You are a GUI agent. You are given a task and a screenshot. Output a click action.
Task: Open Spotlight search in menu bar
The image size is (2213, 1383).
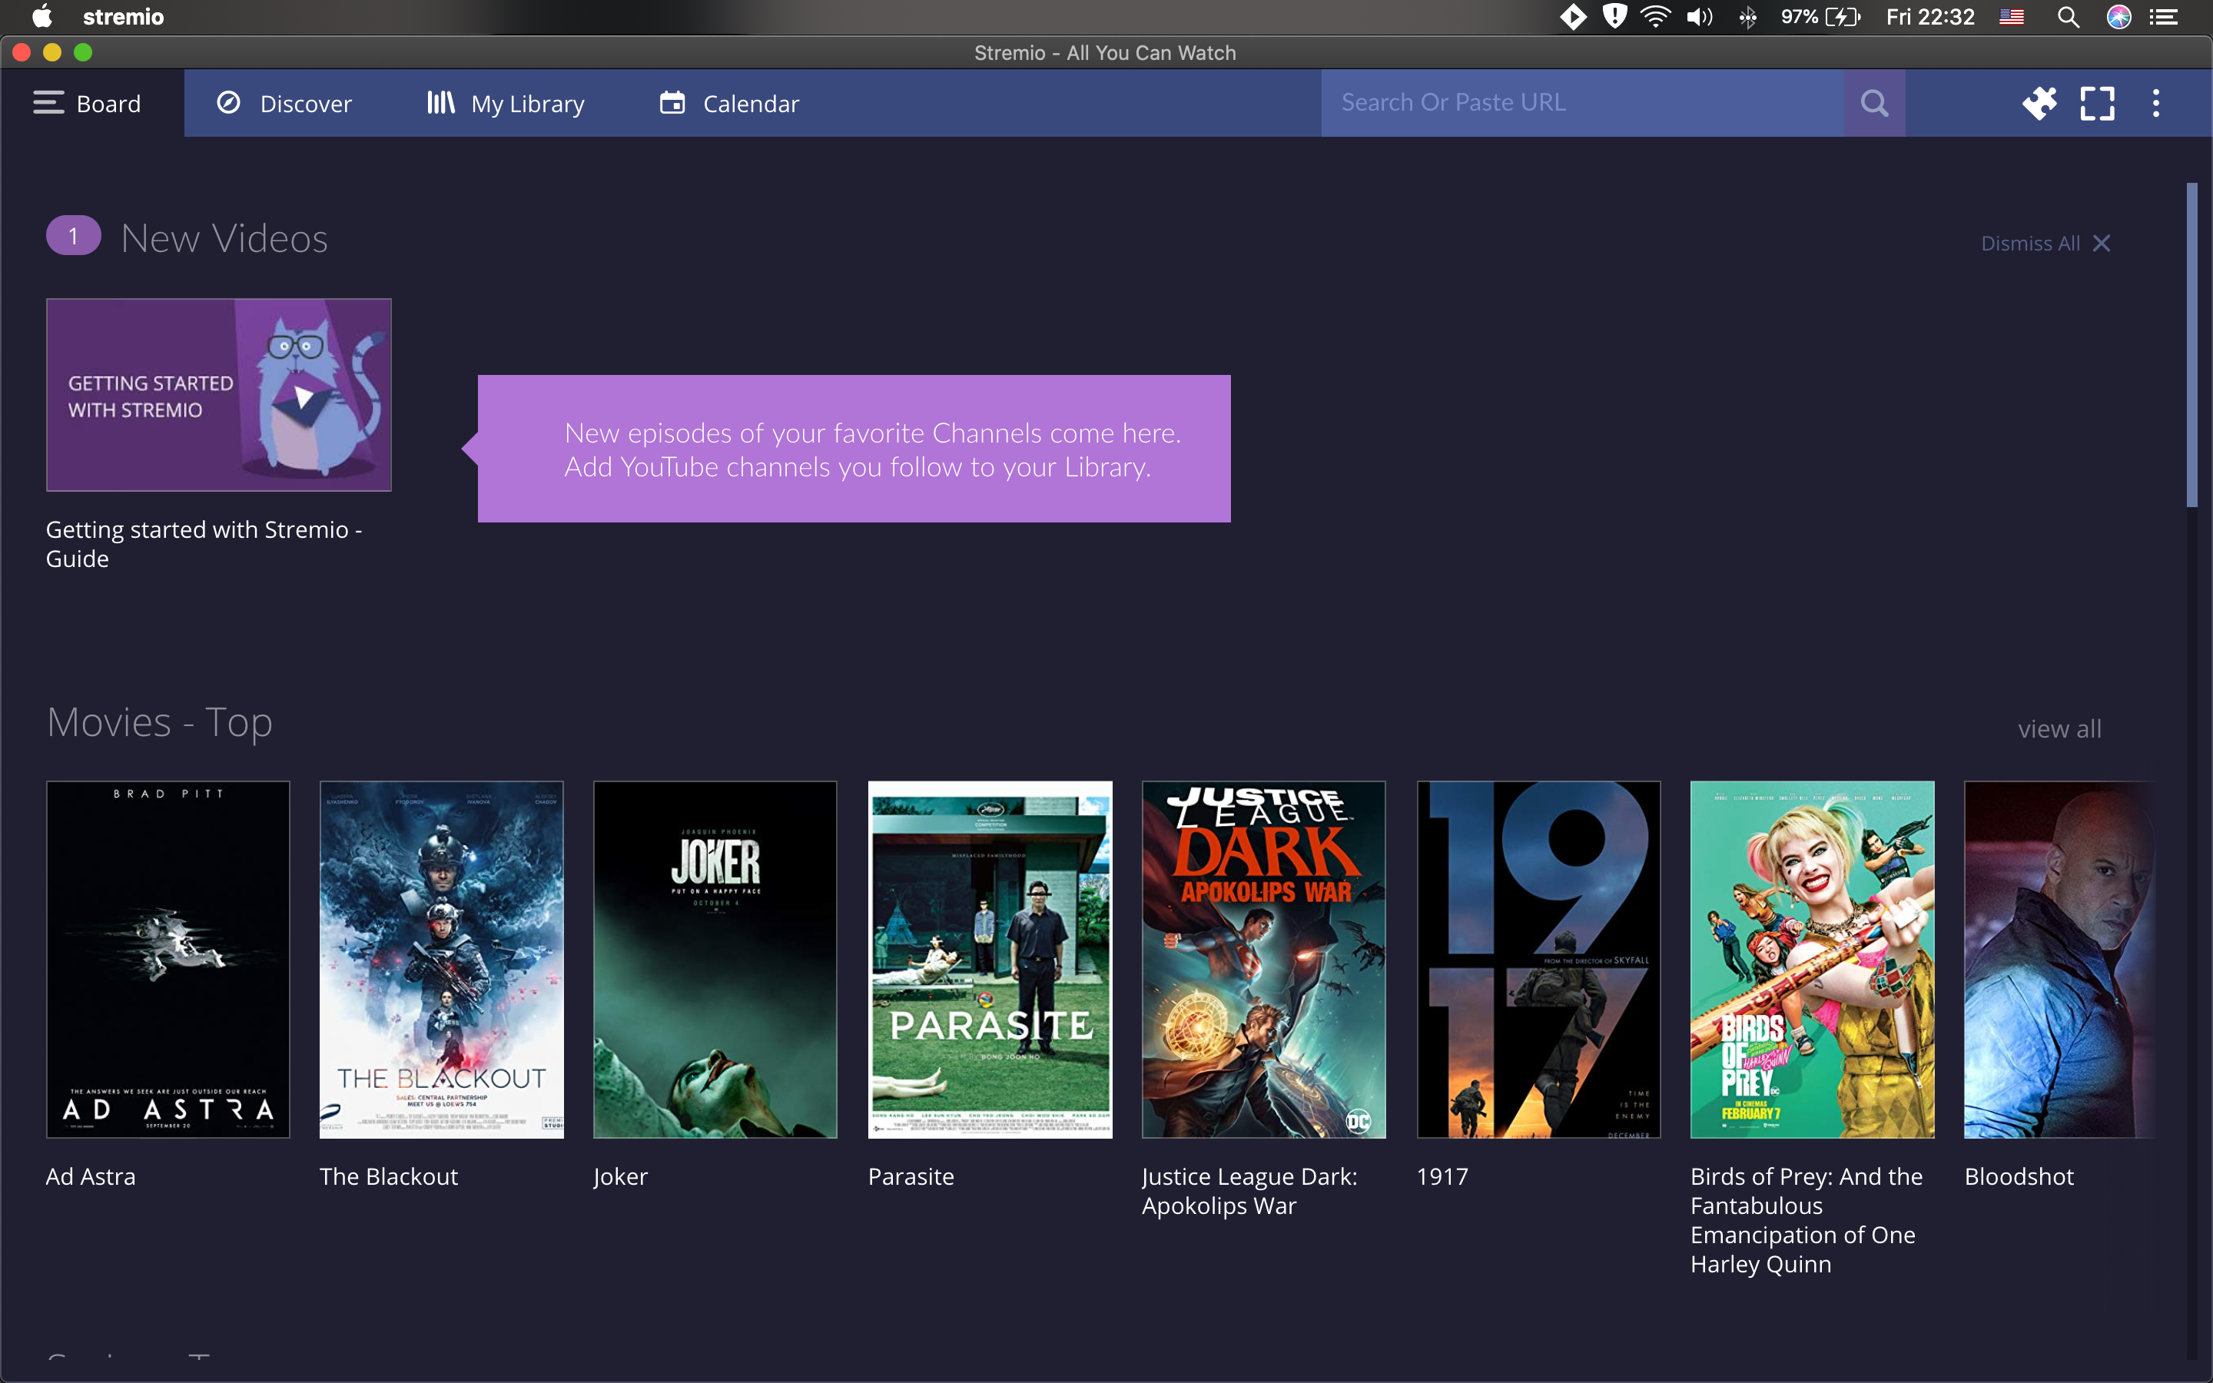(x=2069, y=16)
